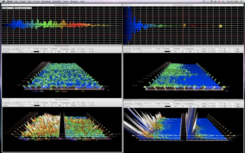Viewport: 245px width, 153px height.
Task: Open the Time Machine clock icon
Action: tap(204, 2)
